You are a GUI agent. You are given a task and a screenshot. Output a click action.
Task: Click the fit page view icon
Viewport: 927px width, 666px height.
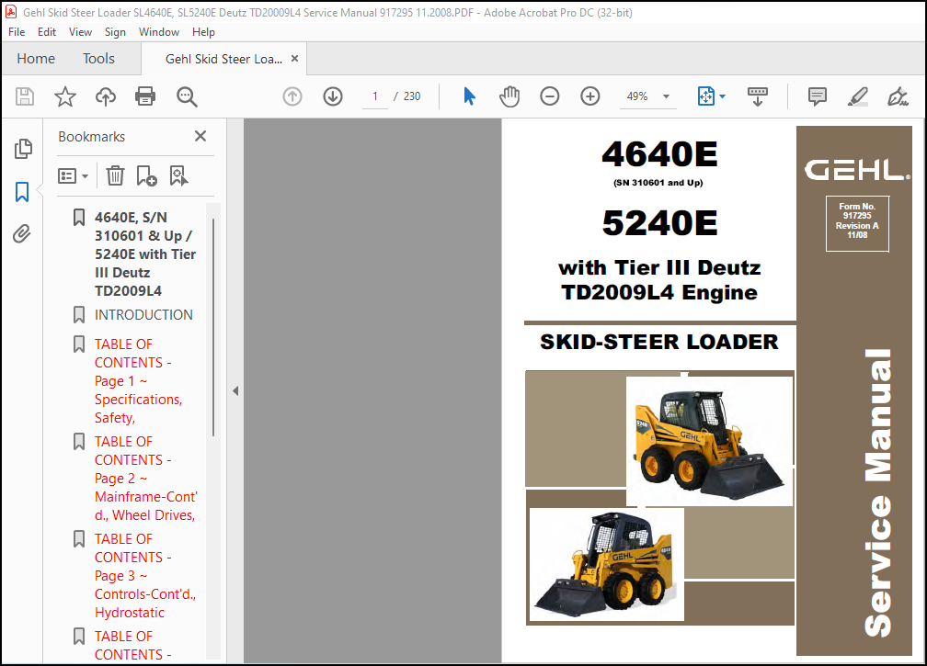click(706, 96)
